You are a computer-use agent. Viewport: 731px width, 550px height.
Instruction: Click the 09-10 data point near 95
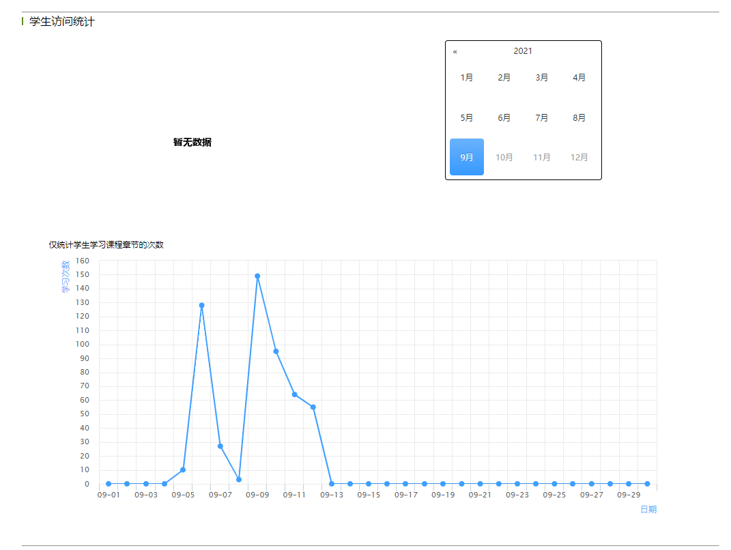click(276, 351)
